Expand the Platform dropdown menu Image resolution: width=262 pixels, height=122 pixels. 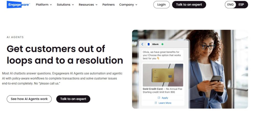point(44,5)
